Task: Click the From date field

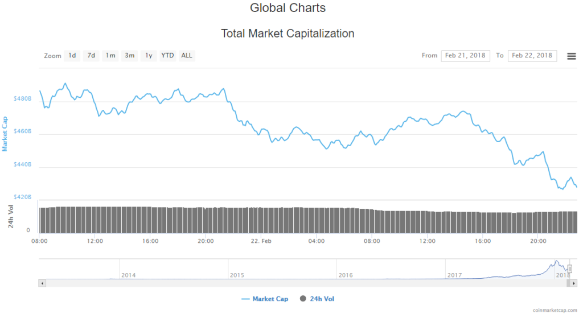Action: [x=465, y=55]
